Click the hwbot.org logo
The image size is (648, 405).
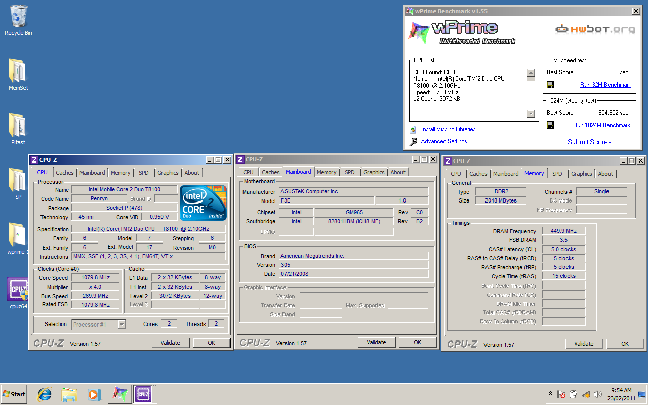595,29
